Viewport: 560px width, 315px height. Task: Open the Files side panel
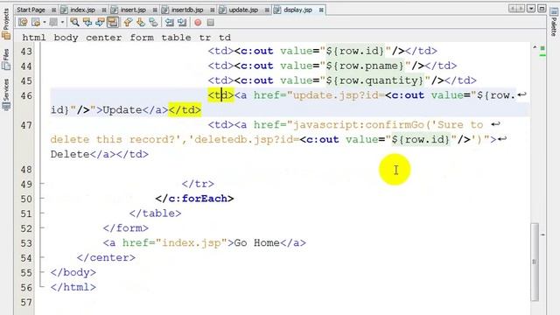[6, 59]
